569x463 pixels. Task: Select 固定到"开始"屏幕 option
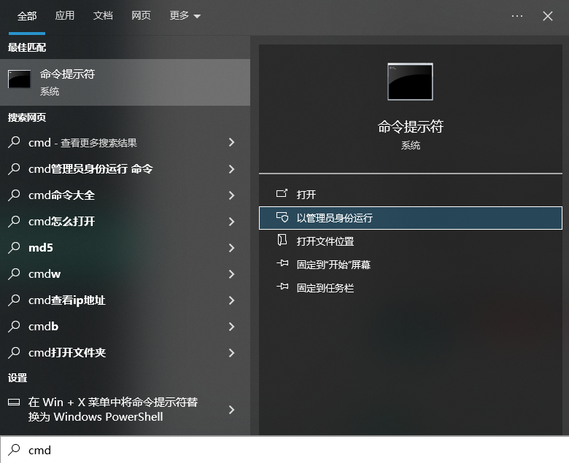tap(411, 265)
